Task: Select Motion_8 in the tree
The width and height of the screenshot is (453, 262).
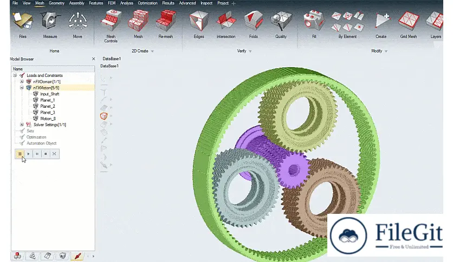Action: (x=48, y=119)
